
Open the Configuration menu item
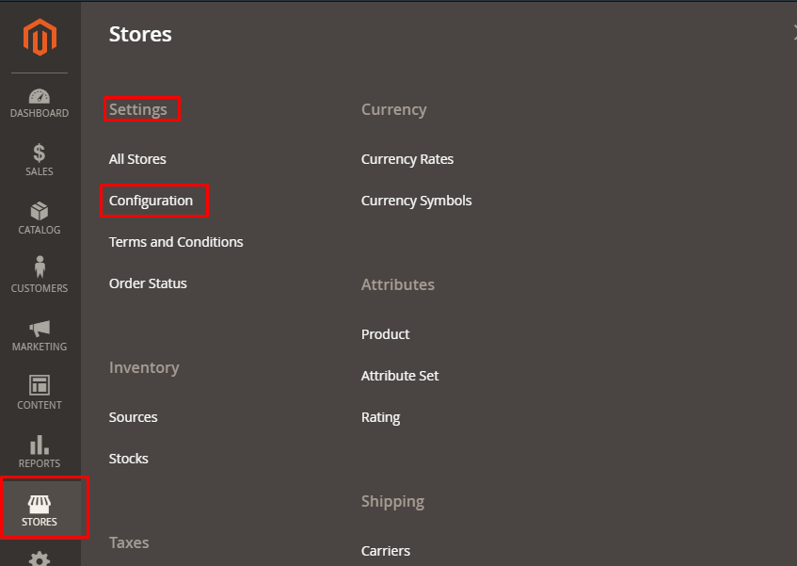(151, 201)
